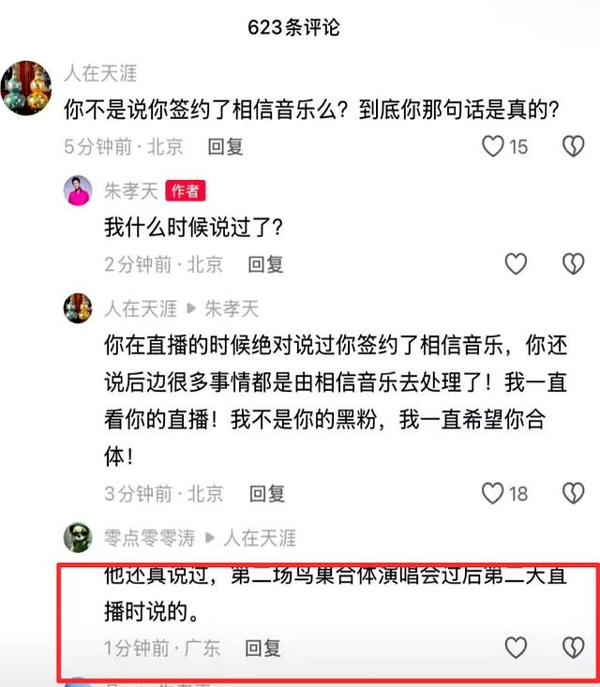Like 人在天涯's comment with 15 likes
Image resolution: width=600 pixels, height=687 pixels.
click(x=493, y=146)
